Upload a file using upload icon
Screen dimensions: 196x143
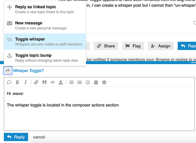point(61,82)
